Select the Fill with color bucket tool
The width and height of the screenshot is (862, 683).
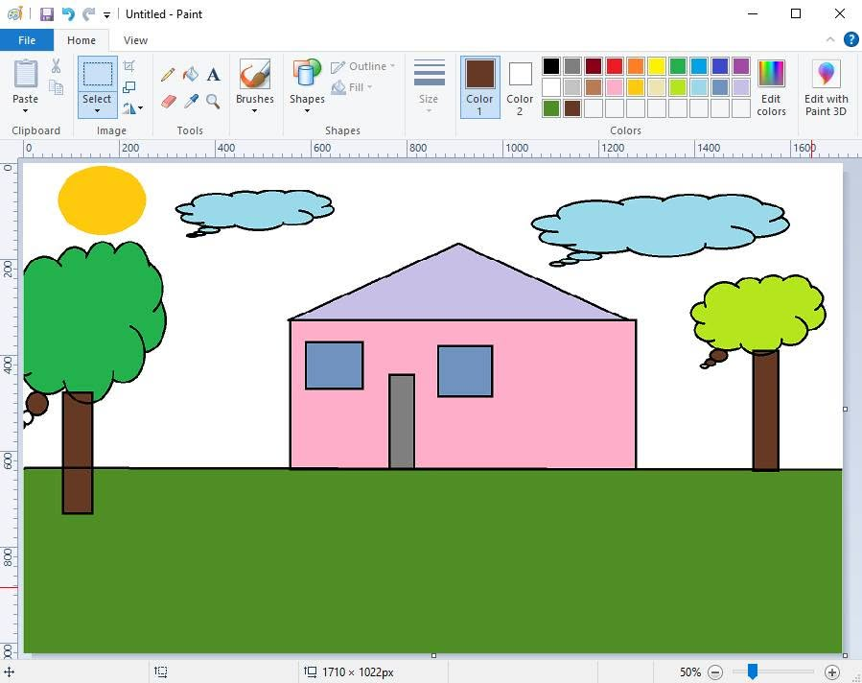point(191,74)
